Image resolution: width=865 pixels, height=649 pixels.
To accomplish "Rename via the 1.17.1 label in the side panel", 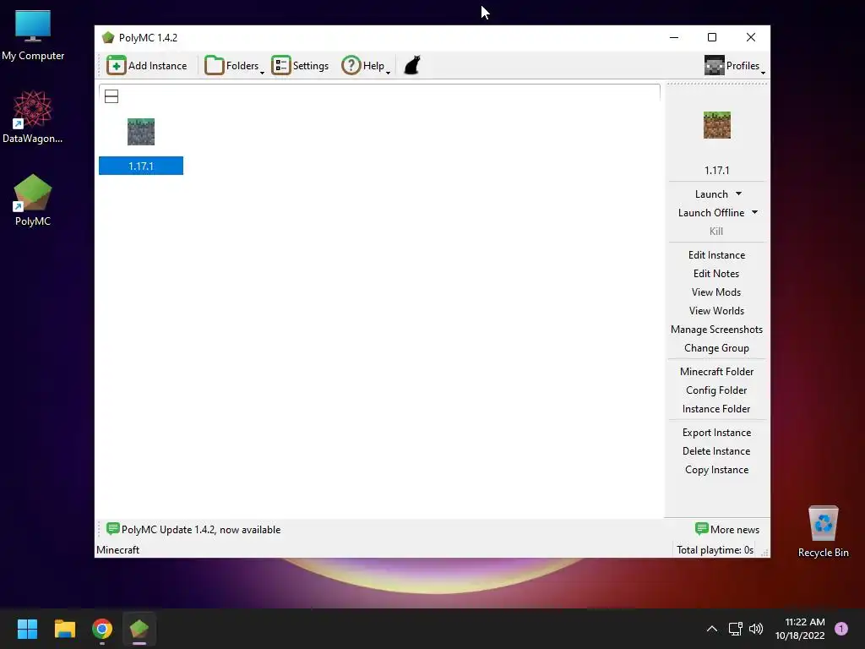I will point(716,171).
